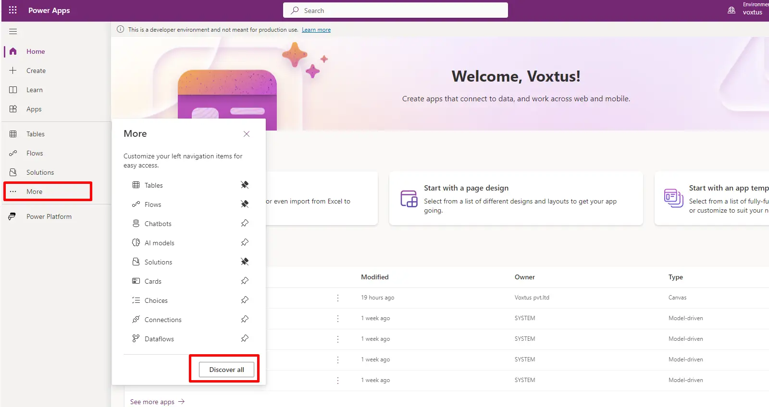
Task: Click the info icon in developer banner
Action: (120, 29)
